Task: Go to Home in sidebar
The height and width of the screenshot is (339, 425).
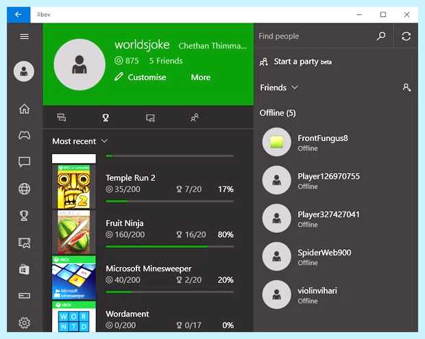Action: pos(25,109)
